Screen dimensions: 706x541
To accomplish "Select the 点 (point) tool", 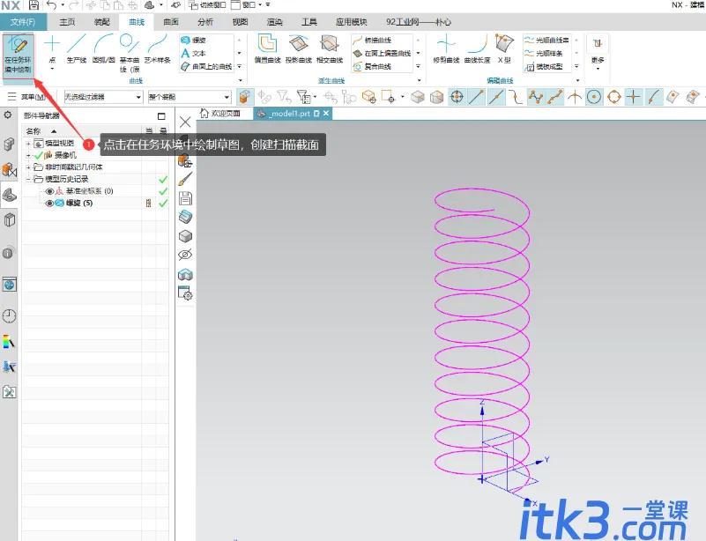I will [52, 49].
